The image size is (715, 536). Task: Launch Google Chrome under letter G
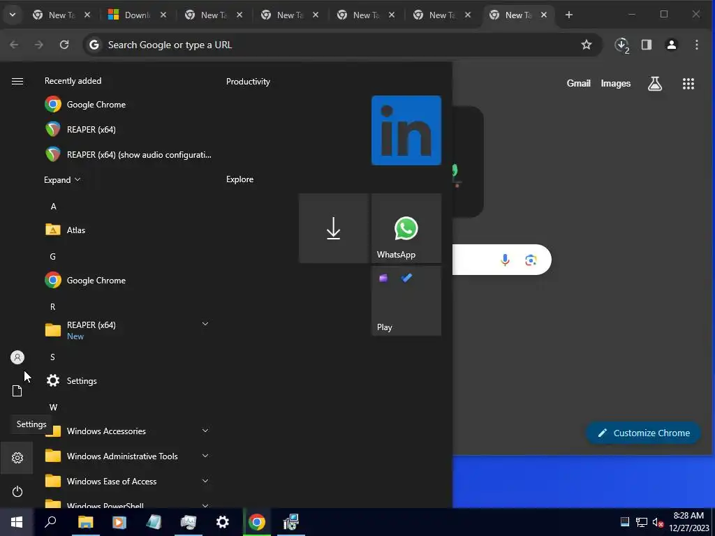128,281
